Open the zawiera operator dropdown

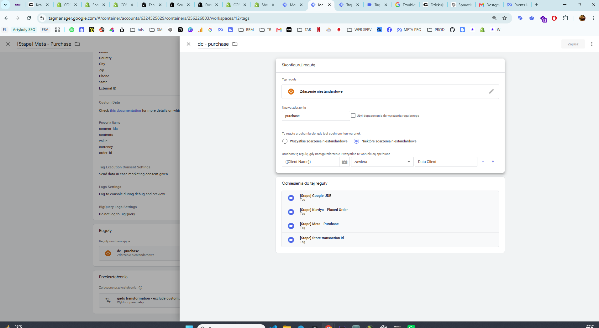[382, 162]
